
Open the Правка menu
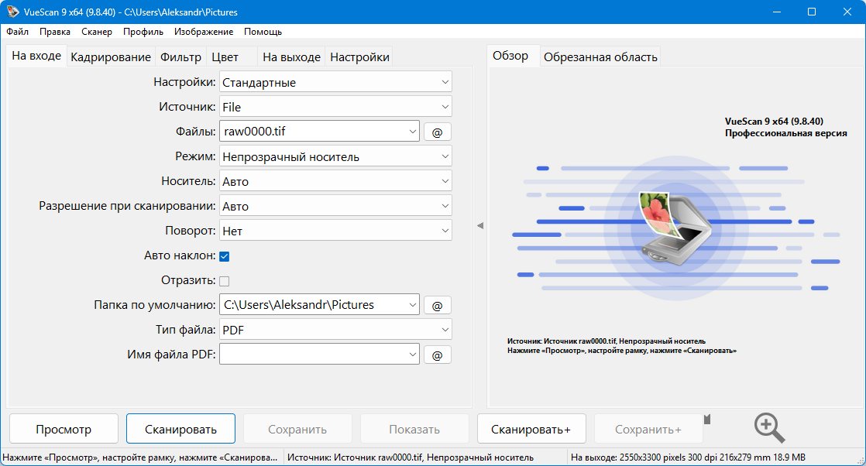point(55,32)
